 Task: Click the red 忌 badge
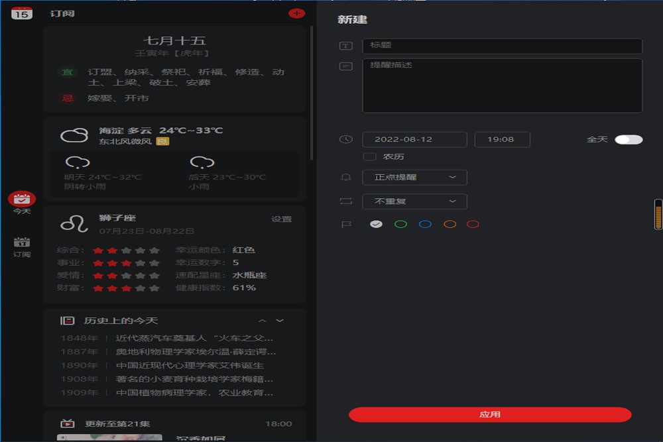(x=67, y=99)
